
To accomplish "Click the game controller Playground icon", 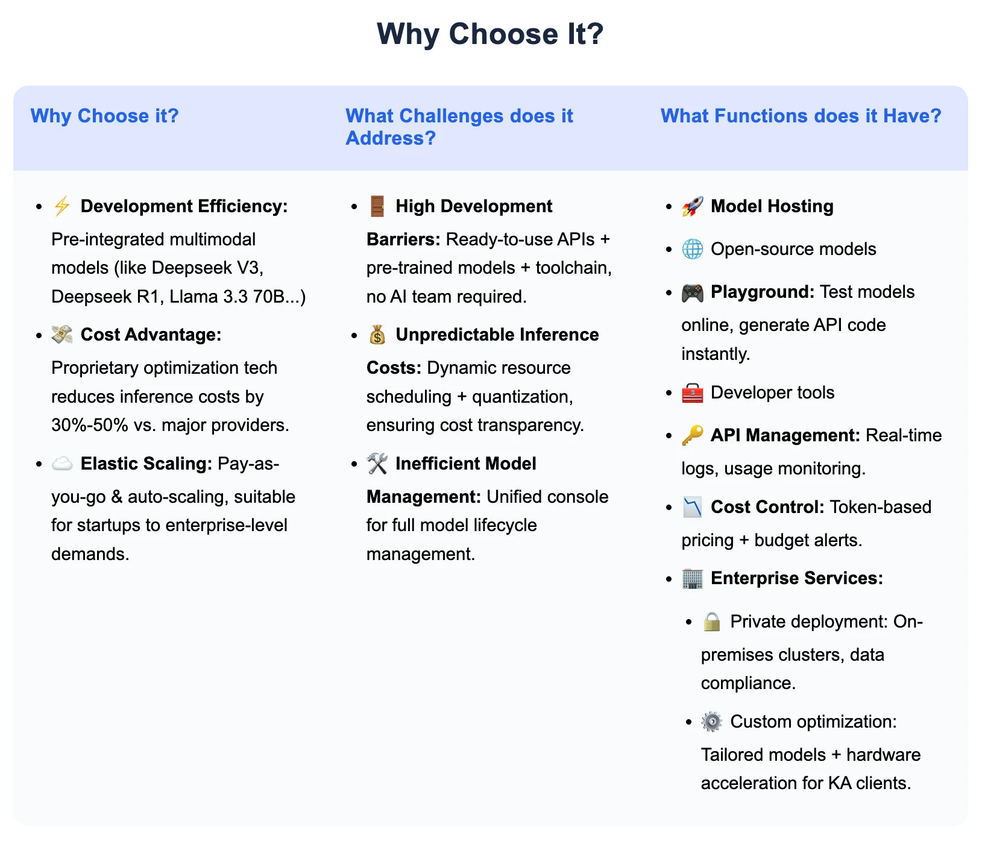I will pos(693,293).
